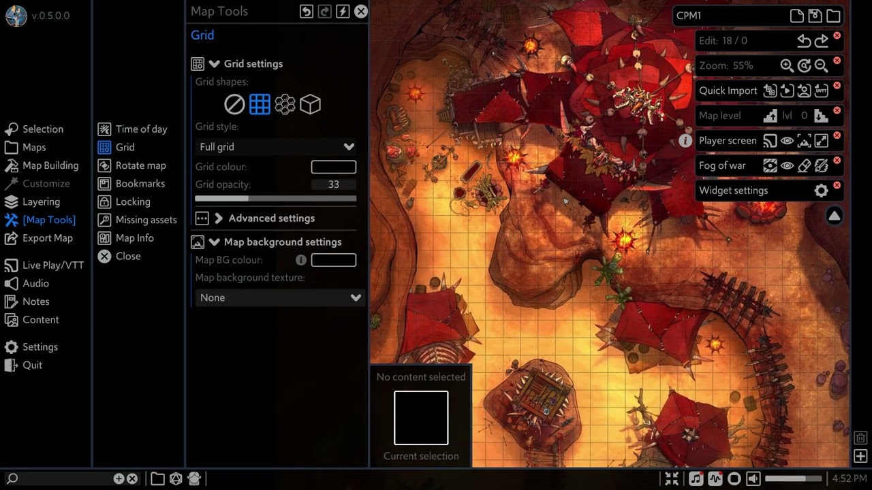Undo Map Tools change in the panel header
The image size is (872, 490).
pos(307,11)
